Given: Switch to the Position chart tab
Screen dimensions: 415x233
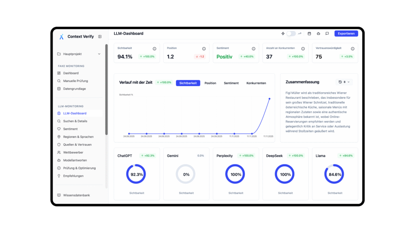Looking at the screenshot, I should pos(210,83).
